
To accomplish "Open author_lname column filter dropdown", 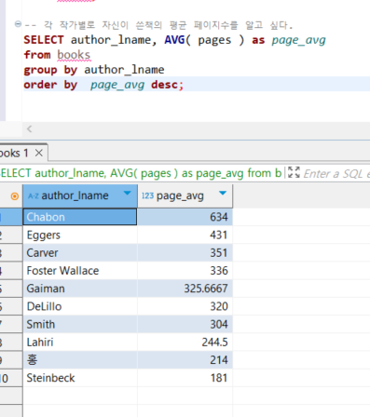I will point(127,194).
